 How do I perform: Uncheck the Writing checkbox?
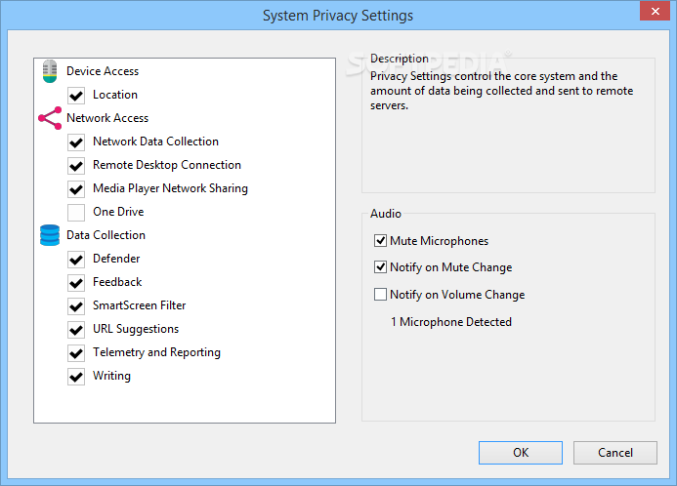tap(76, 376)
